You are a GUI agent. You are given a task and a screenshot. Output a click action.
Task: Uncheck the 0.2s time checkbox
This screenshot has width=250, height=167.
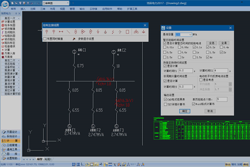click(207, 47)
